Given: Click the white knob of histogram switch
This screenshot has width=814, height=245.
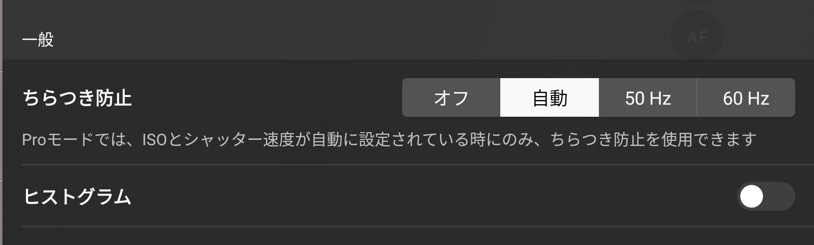Looking at the screenshot, I should tap(752, 196).
